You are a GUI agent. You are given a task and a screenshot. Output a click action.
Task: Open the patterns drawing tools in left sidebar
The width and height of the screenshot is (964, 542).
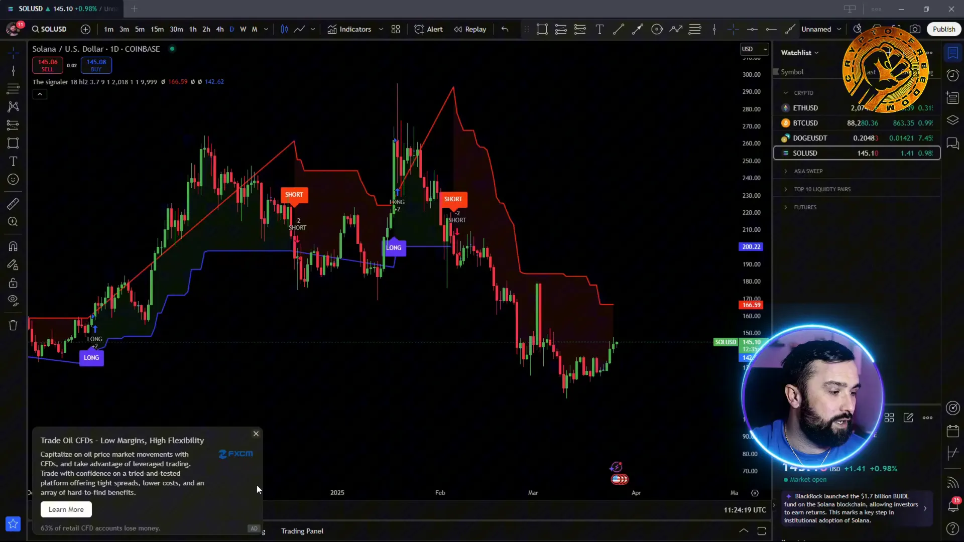coord(13,107)
